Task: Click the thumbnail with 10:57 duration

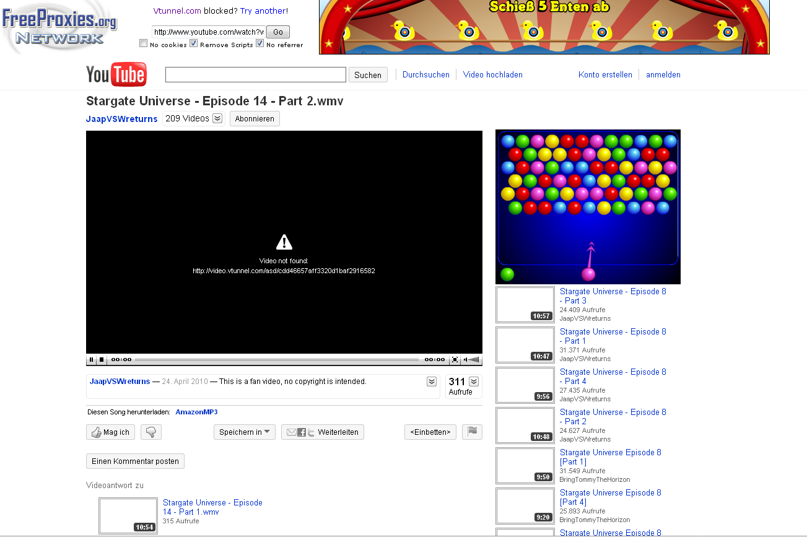Action: (525, 305)
